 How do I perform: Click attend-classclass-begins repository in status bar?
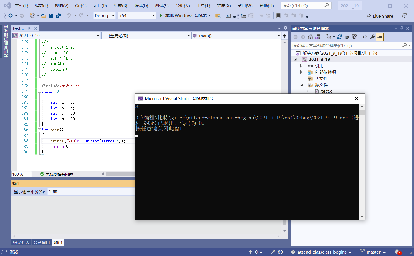(321, 252)
